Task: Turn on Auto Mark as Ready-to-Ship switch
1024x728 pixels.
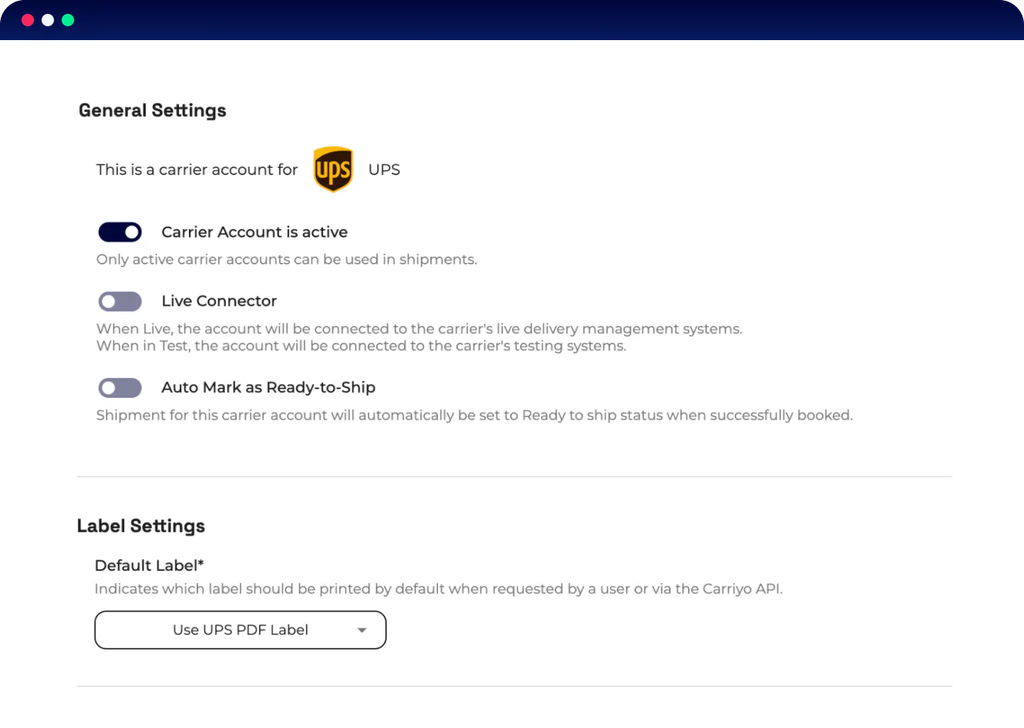Action: pyautogui.click(x=120, y=387)
